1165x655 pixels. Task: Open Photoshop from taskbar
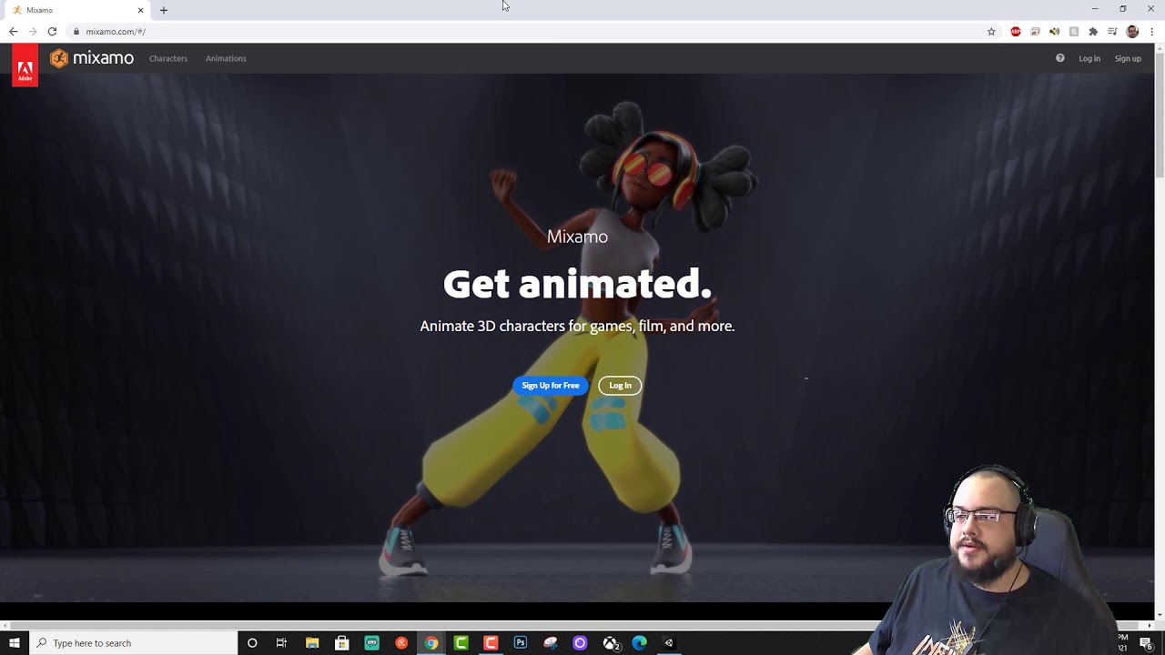(521, 643)
